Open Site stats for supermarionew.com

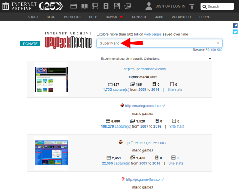tap(175, 89)
